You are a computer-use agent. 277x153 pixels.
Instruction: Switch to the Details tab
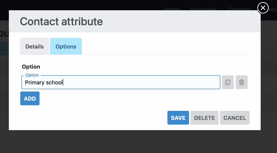(34, 46)
